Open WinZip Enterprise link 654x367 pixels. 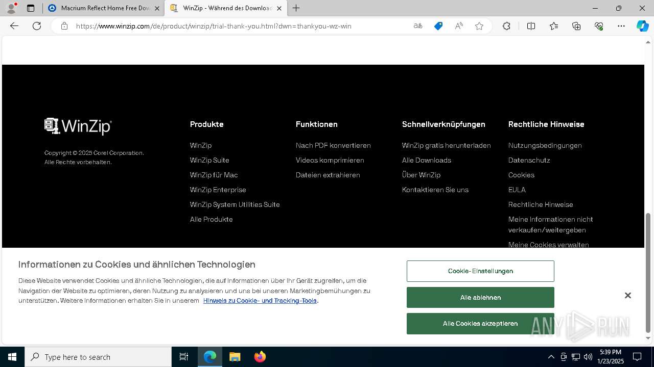[x=218, y=190]
